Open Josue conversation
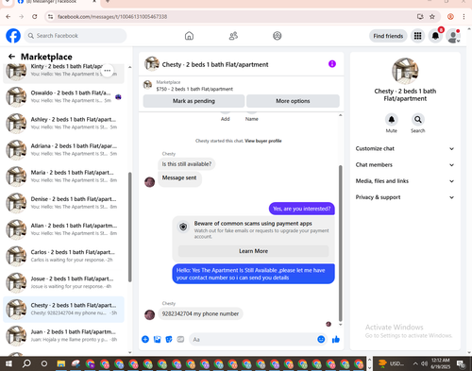Image resolution: width=472 pixels, height=371 pixels. pos(63,282)
